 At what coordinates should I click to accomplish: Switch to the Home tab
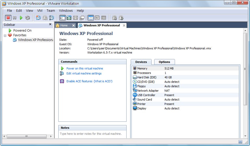(x=64, y=25)
